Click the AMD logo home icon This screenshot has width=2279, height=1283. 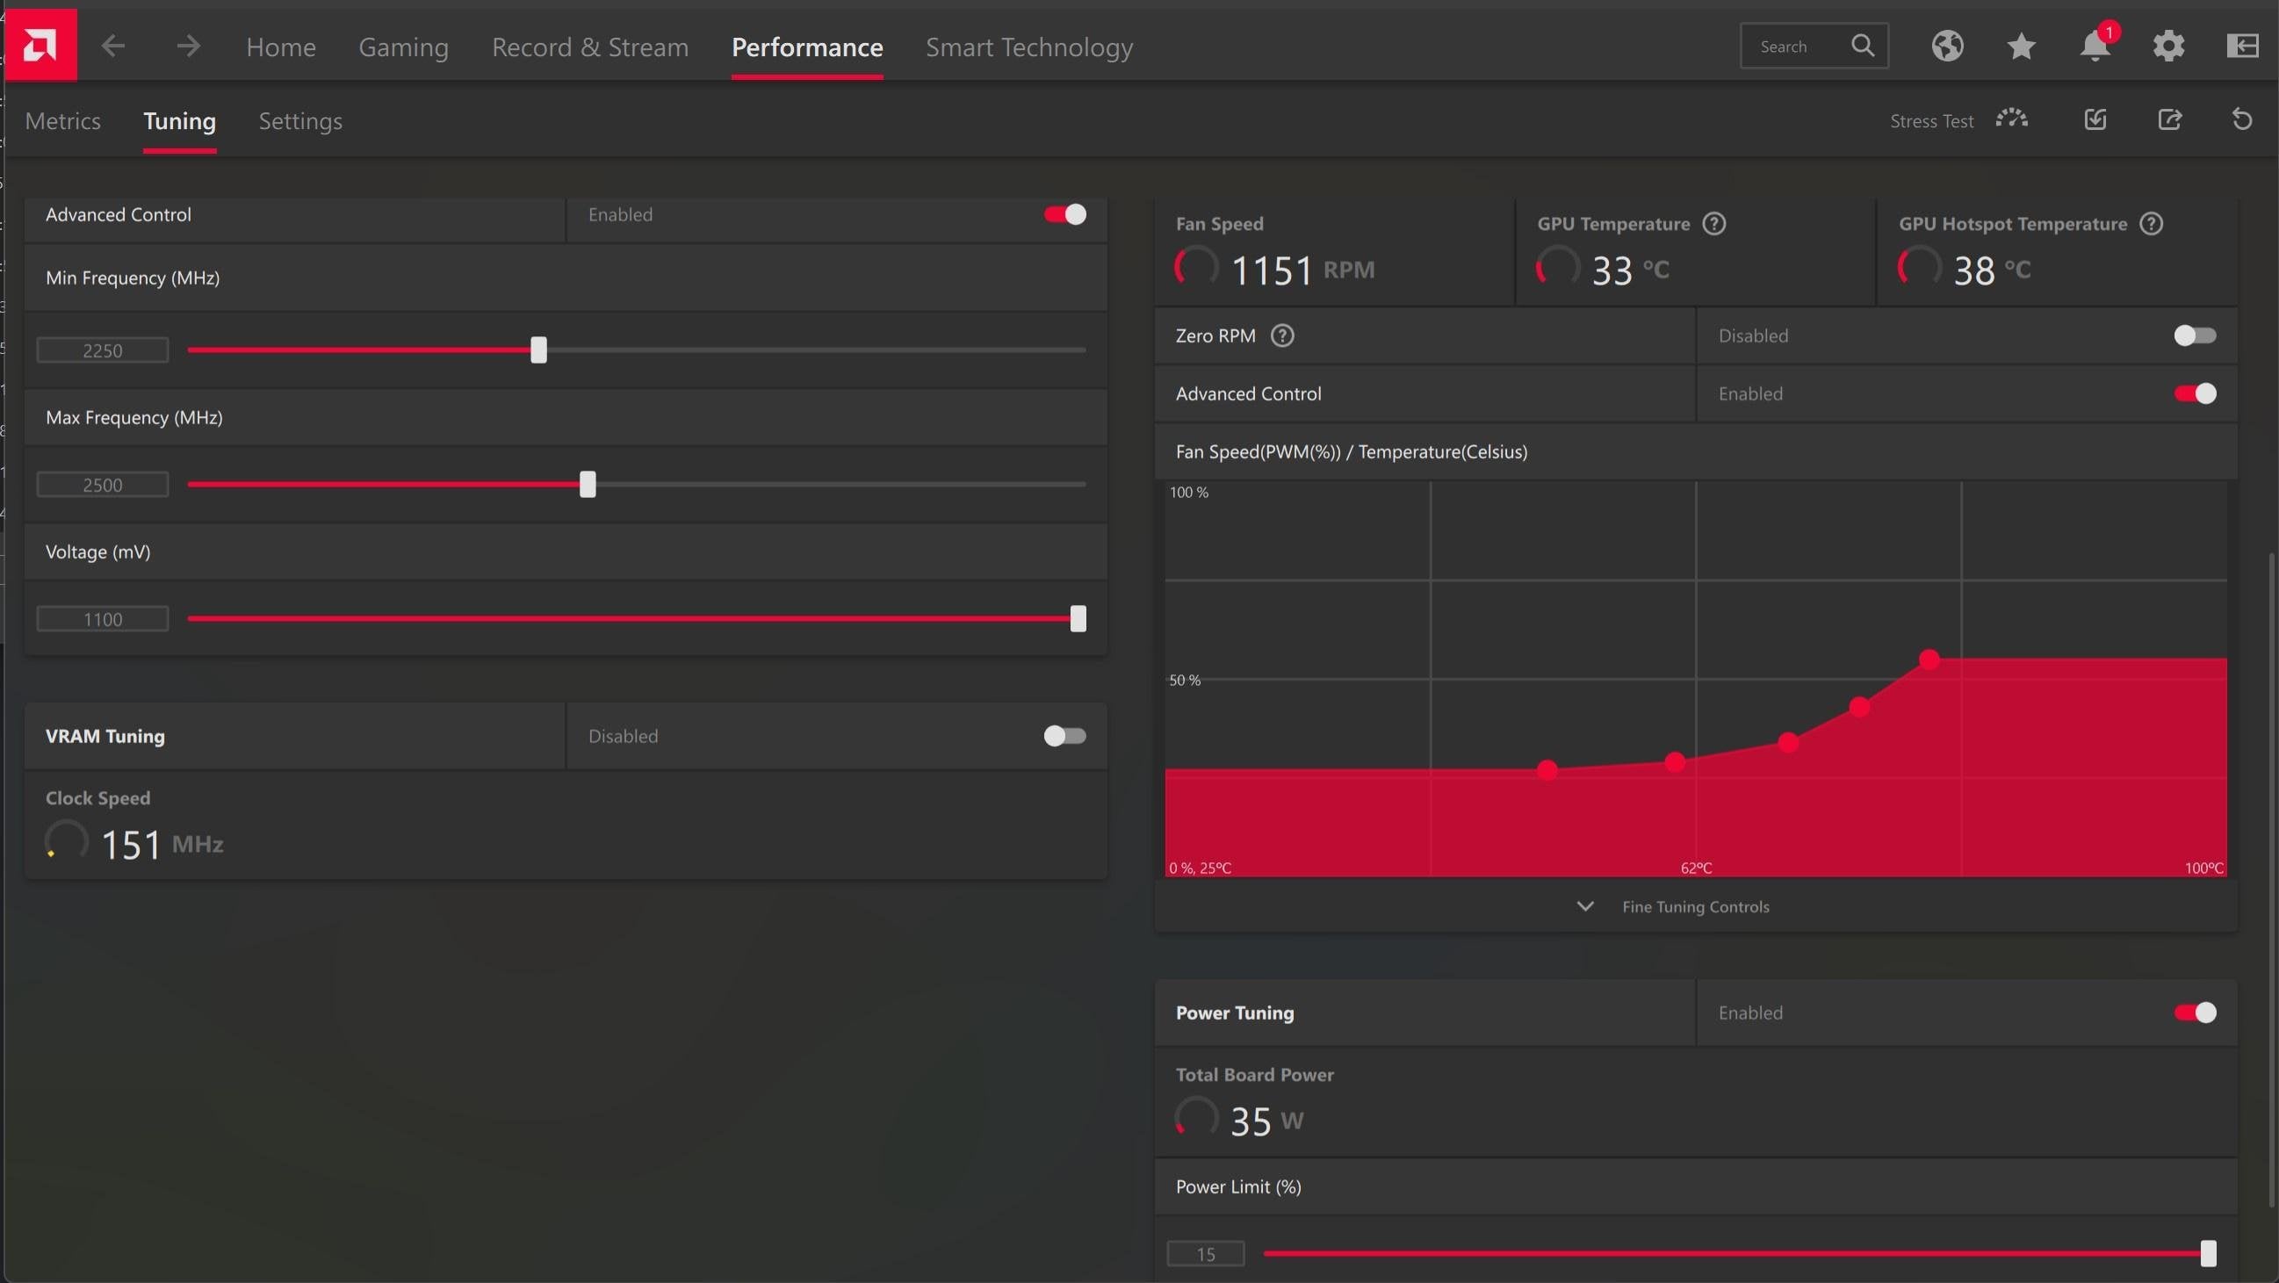tap(40, 45)
